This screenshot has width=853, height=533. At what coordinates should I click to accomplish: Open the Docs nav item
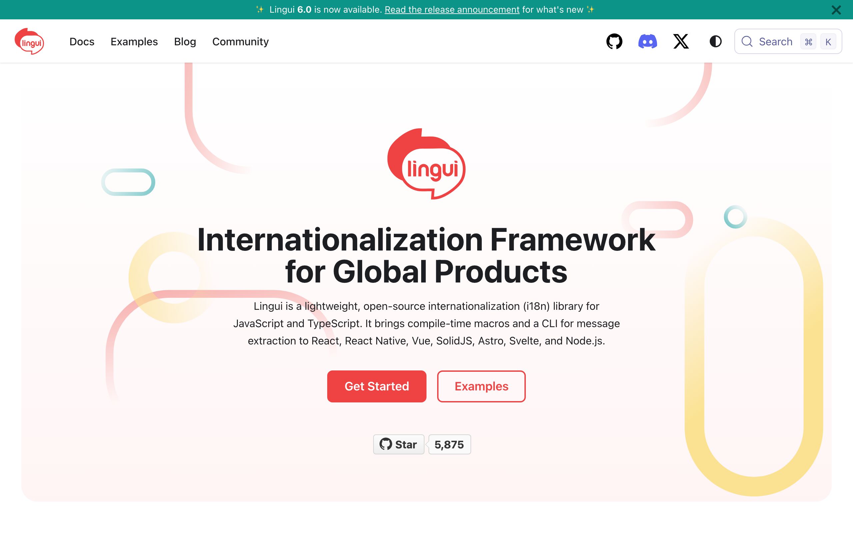[x=82, y=42]
